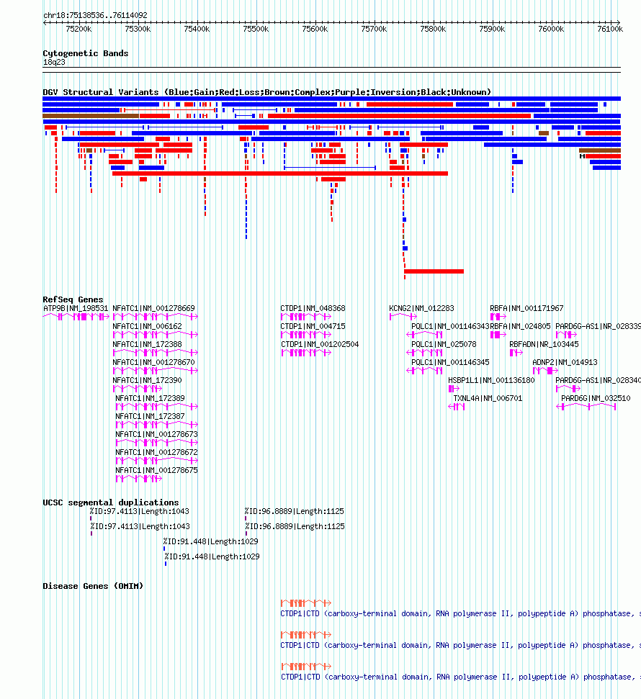Select the 75200k ruler position label
The image size is (641, 699).
click(x=79, y=29)
